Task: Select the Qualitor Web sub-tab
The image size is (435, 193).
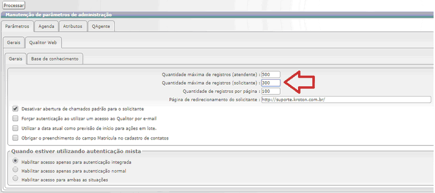Action: (43, 43)
